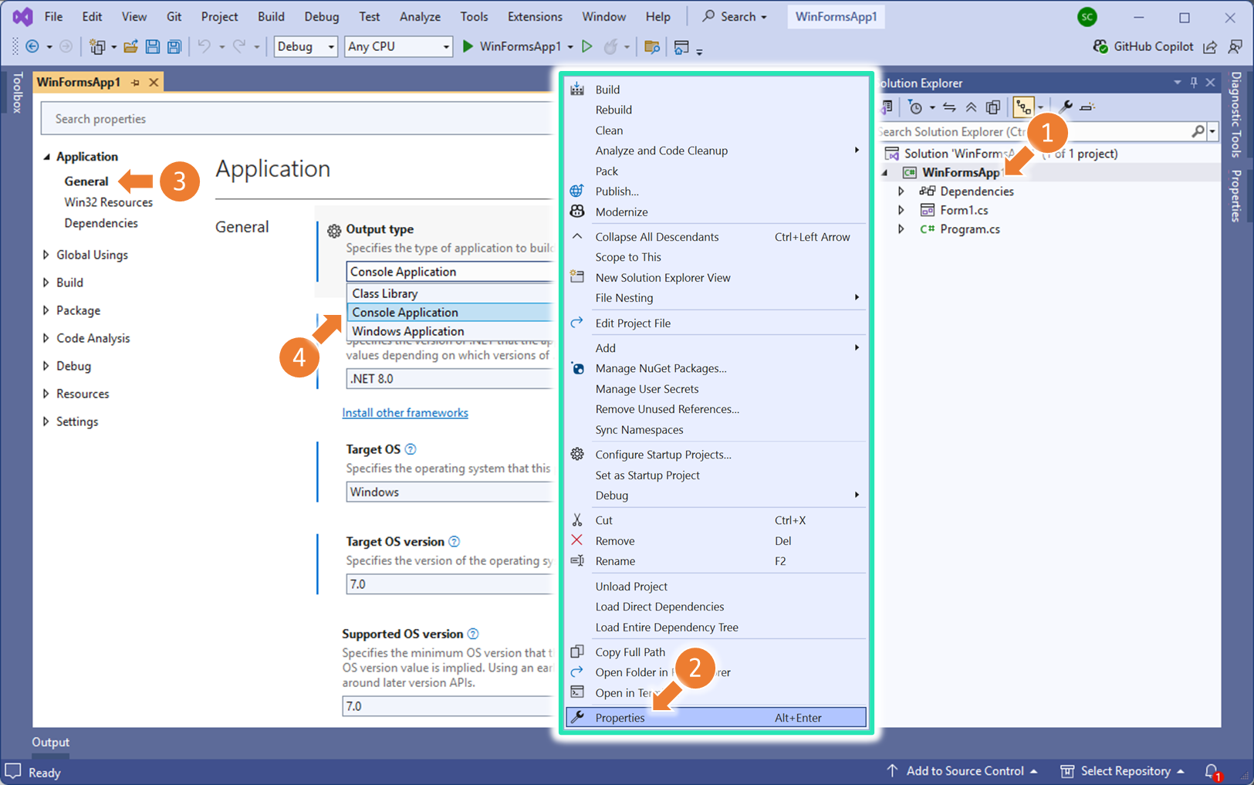This screenshot has height=785, width=1254.
Task: Click the Open File folder icon
Action: pyautogui.click(x=130, y=47)
